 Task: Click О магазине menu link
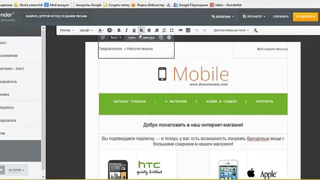(176, 101)
